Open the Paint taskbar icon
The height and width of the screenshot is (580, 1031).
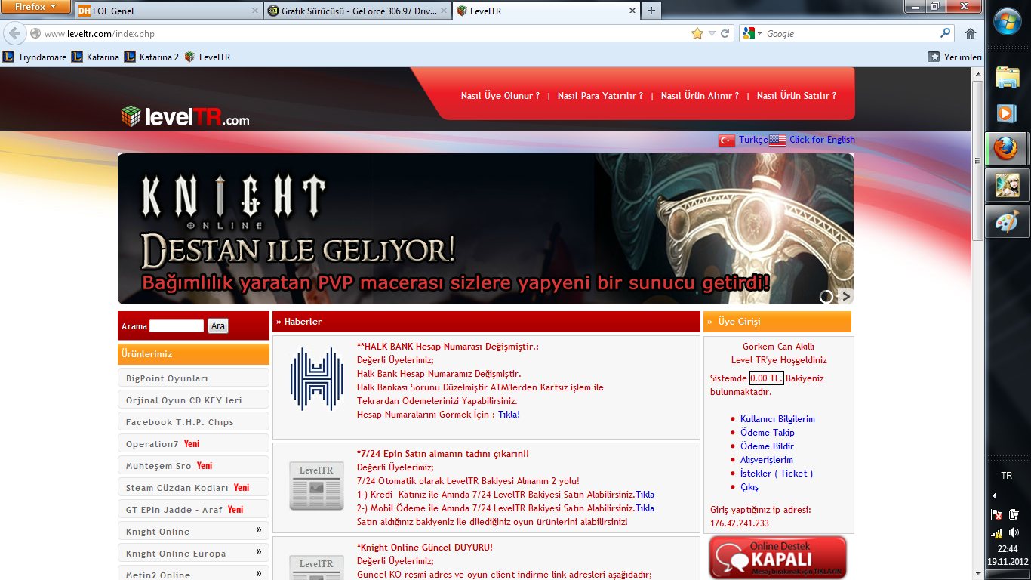pyautogui.click(x=1008, y=222)
